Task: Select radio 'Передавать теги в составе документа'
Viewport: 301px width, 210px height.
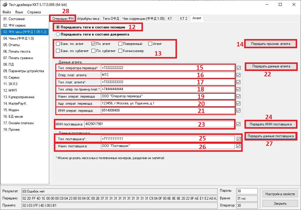Action: click(58, 34)
